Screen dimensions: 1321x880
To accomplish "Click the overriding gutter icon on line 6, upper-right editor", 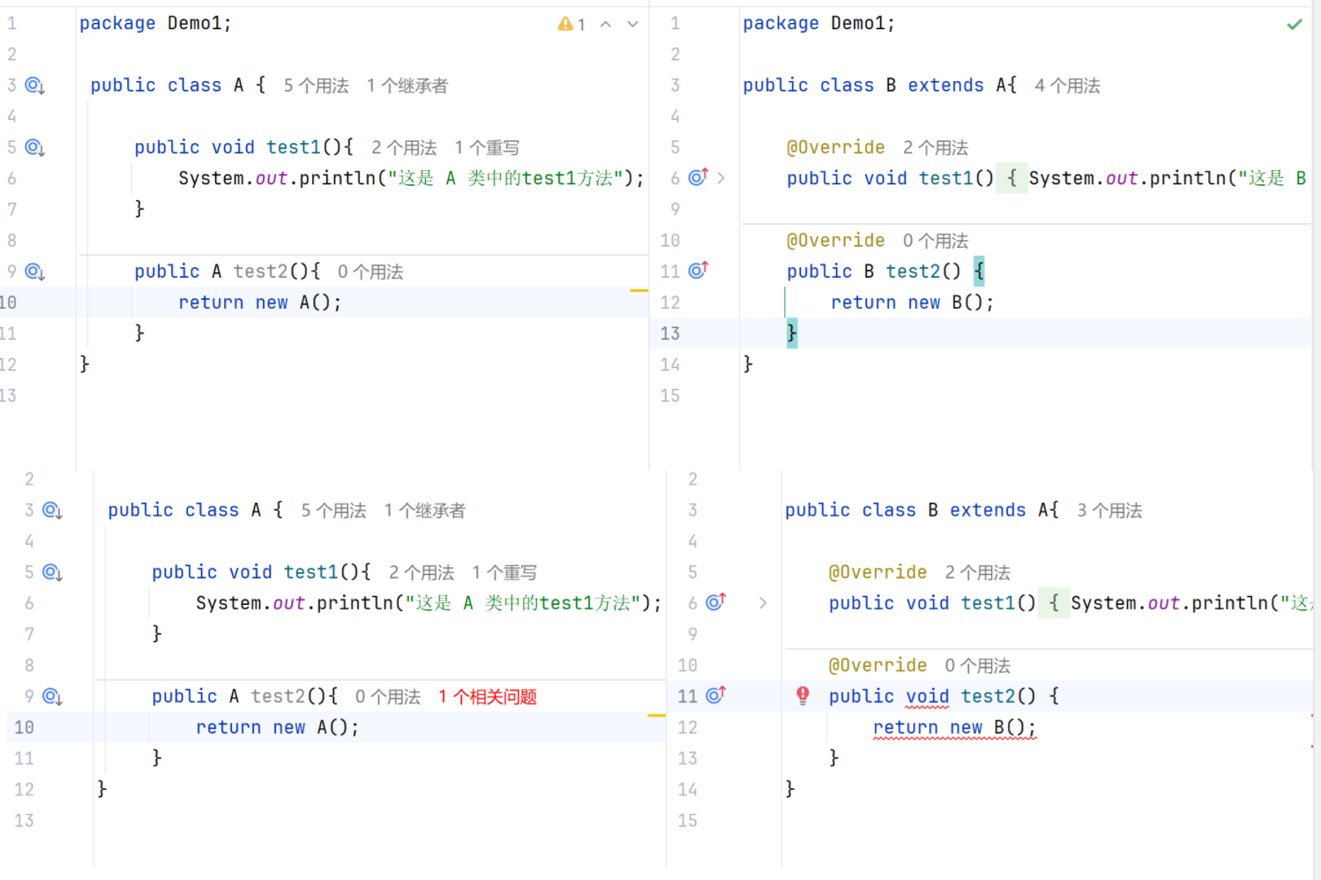I will 698,177.
